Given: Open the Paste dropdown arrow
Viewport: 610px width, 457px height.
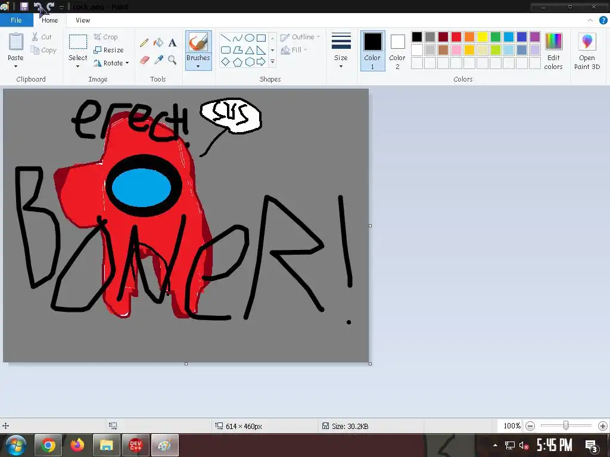Looking at the screenshot, I should click(x=15, y=67).
